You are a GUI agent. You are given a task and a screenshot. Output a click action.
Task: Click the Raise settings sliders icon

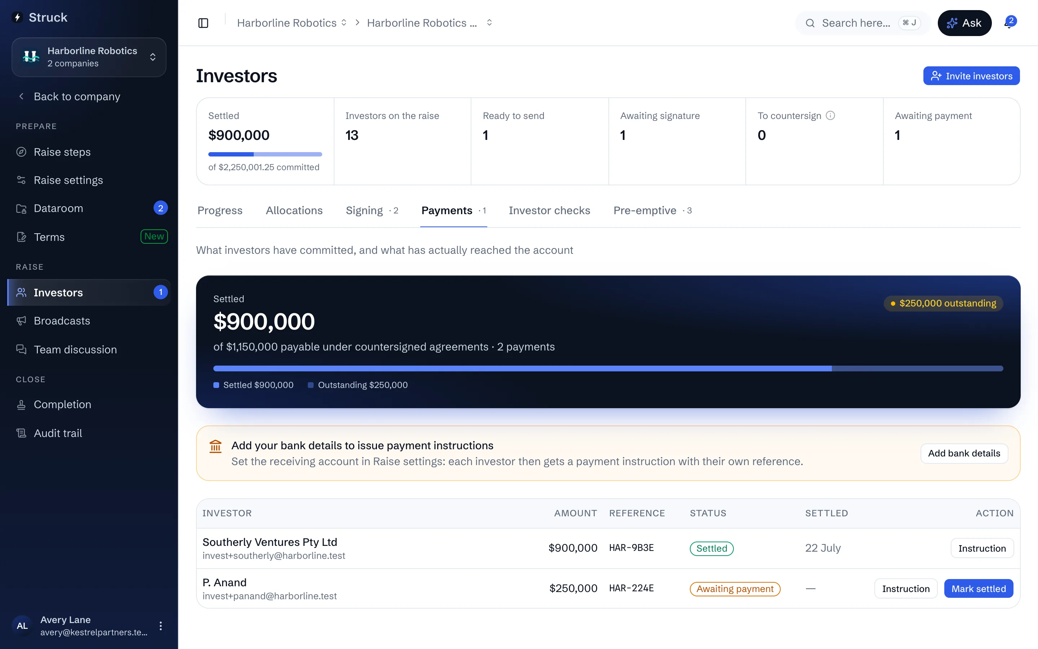[x=21, y=180]
